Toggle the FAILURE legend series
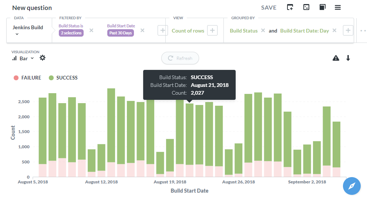The image size is (367, 203). (27, 78)
